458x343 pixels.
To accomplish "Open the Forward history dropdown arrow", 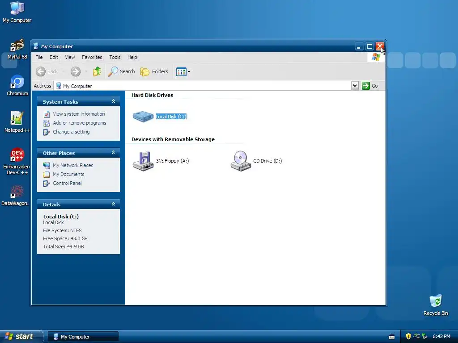I will 86,71.
